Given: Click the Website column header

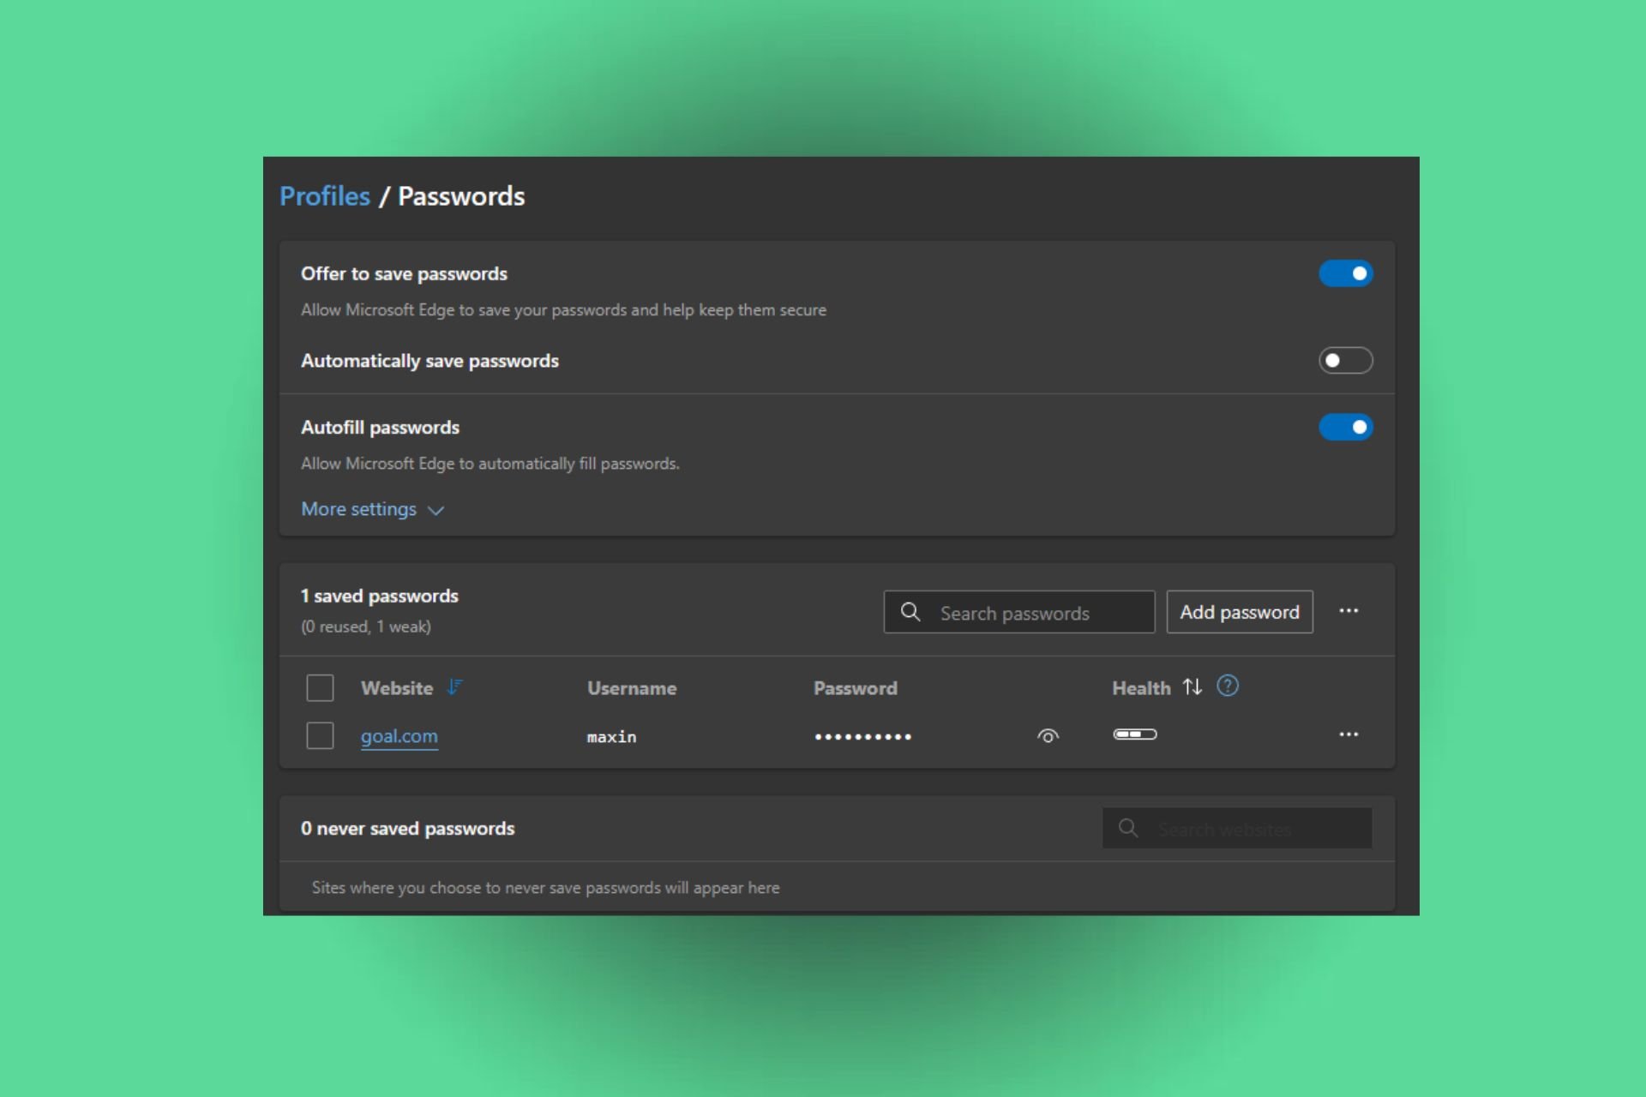Looking at the screenshot, I should [x=397, y=688].
